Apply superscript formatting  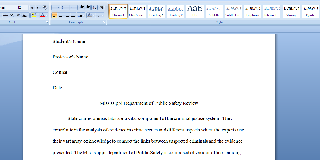pyautogui.click(x=18, y=15)
